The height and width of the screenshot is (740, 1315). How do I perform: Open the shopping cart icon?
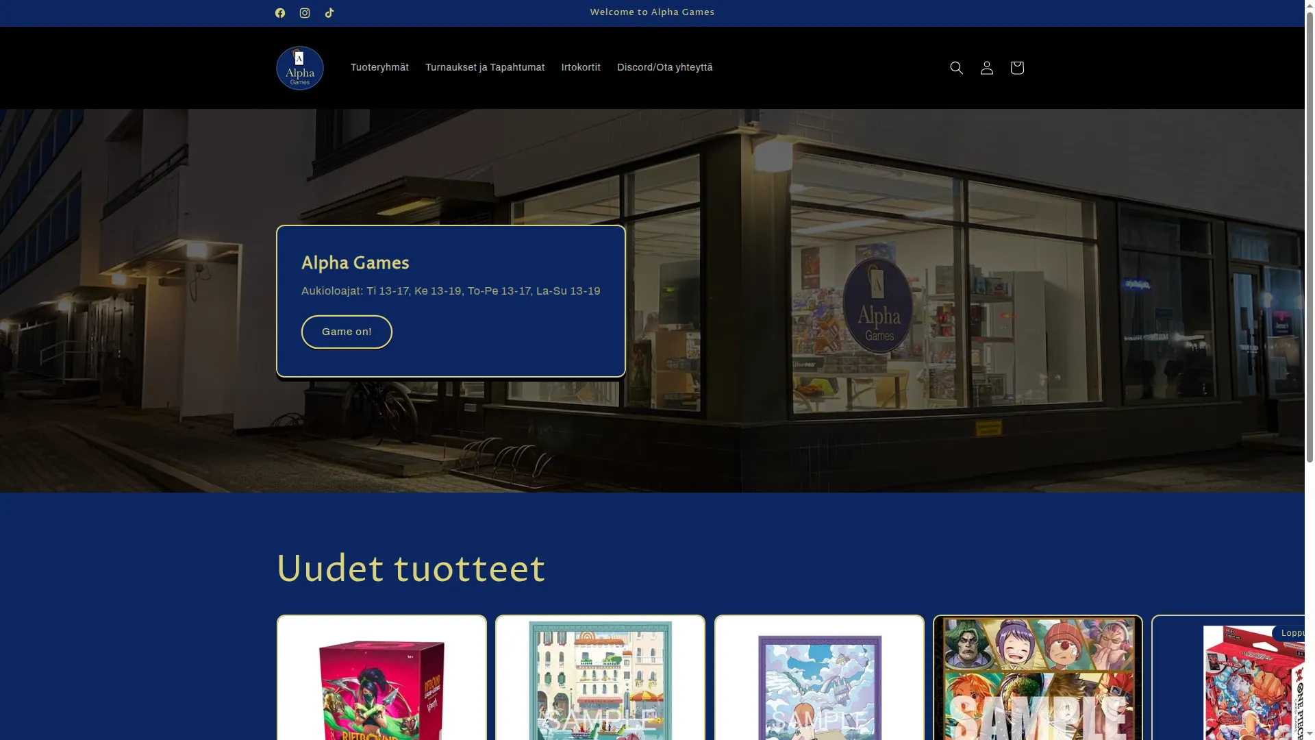(x=1017, y=68)
